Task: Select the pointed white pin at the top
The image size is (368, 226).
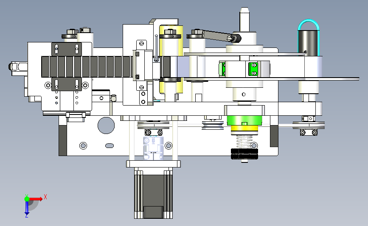Action: (x=244, y=19)
